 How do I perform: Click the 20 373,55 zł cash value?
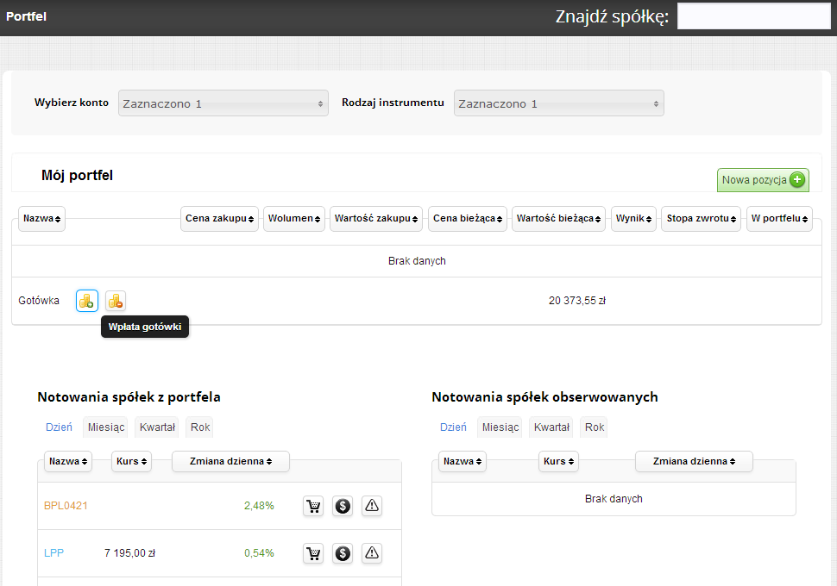click(x=577, y=301)
